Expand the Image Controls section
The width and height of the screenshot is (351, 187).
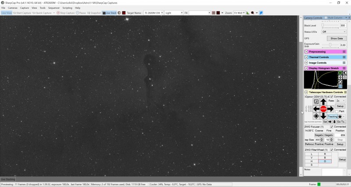point(306,63)
